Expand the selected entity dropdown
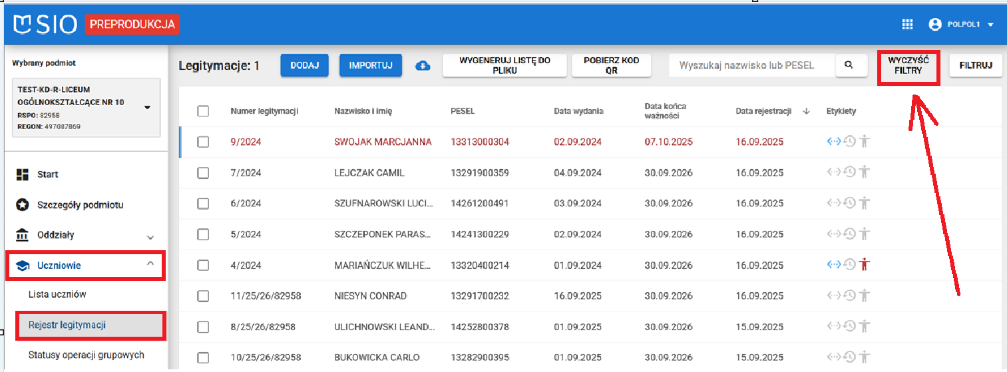The image size is (1007, 372). coord(147,107)
